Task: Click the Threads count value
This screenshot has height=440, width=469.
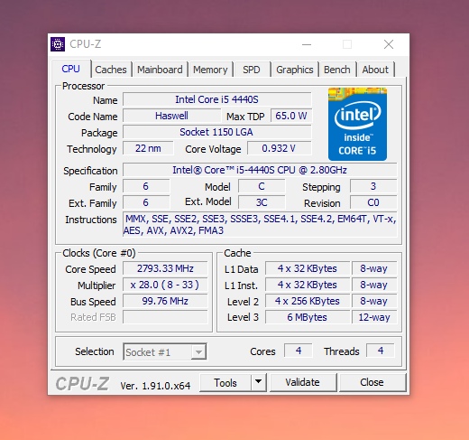Action: (381, 351)
